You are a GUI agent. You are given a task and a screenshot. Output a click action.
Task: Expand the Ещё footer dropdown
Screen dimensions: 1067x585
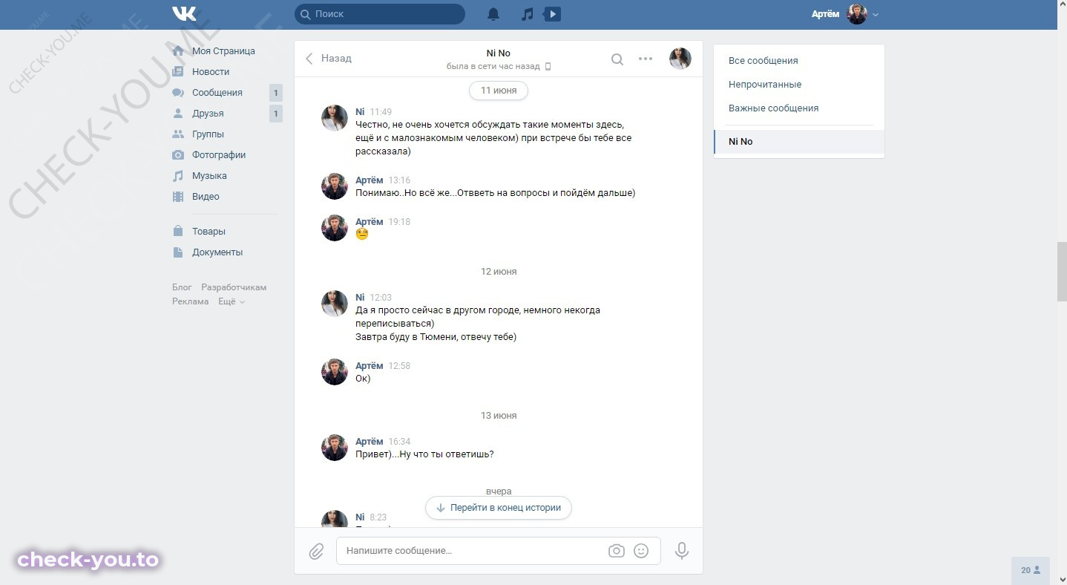click(232, 301)
